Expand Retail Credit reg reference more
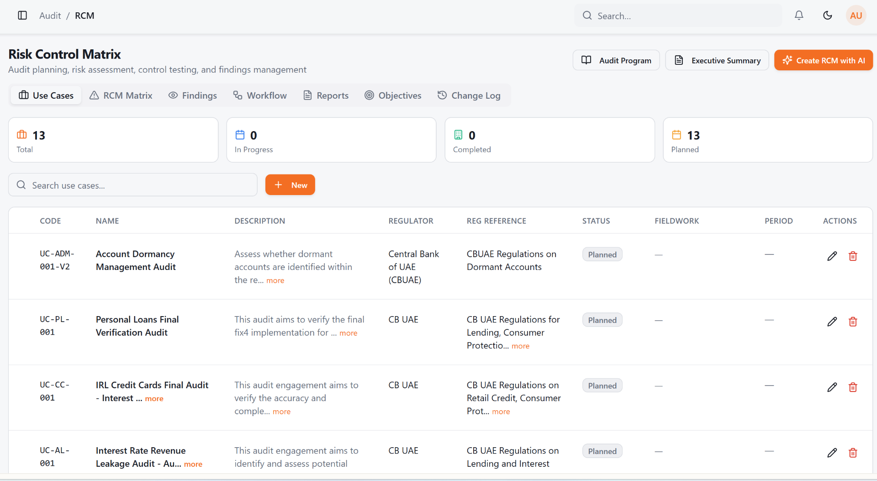877x481 pixels. point(501,412)
